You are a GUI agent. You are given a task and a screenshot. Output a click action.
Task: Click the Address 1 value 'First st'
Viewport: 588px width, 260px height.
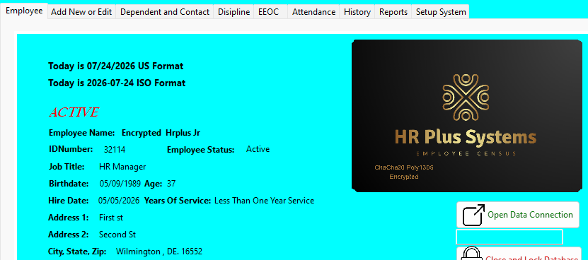point(111,218)
